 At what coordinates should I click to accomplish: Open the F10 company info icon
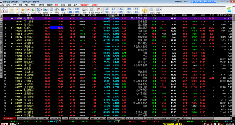coord(51,9)
